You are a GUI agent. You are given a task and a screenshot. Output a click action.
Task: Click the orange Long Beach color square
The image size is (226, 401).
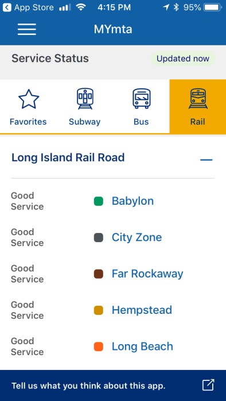pos(99,347)
